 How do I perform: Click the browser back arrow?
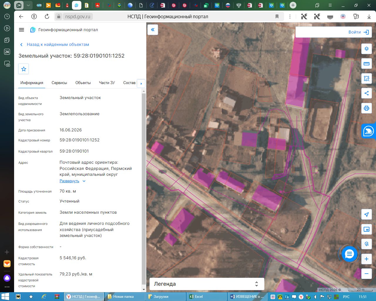click(x=21, y=16)
